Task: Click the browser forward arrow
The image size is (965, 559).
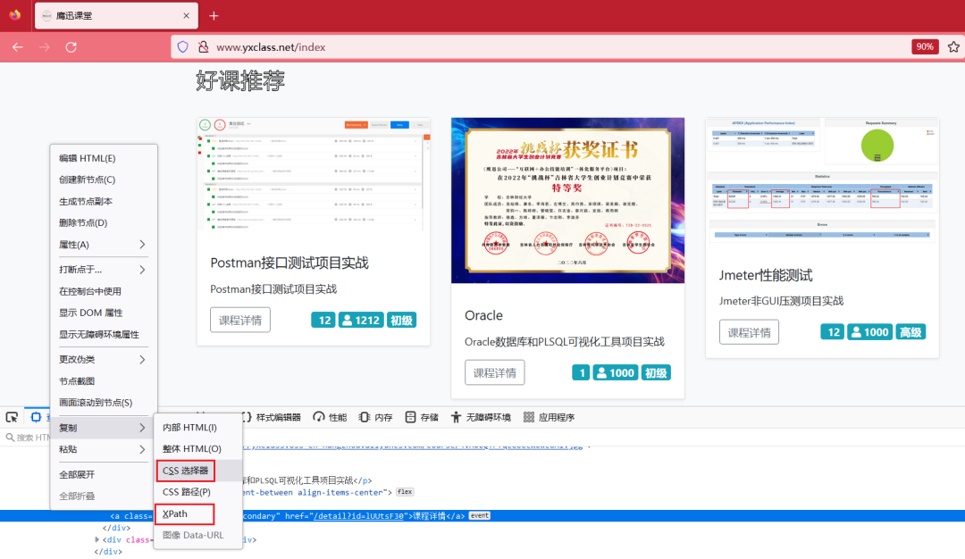Action: [45, 47]
